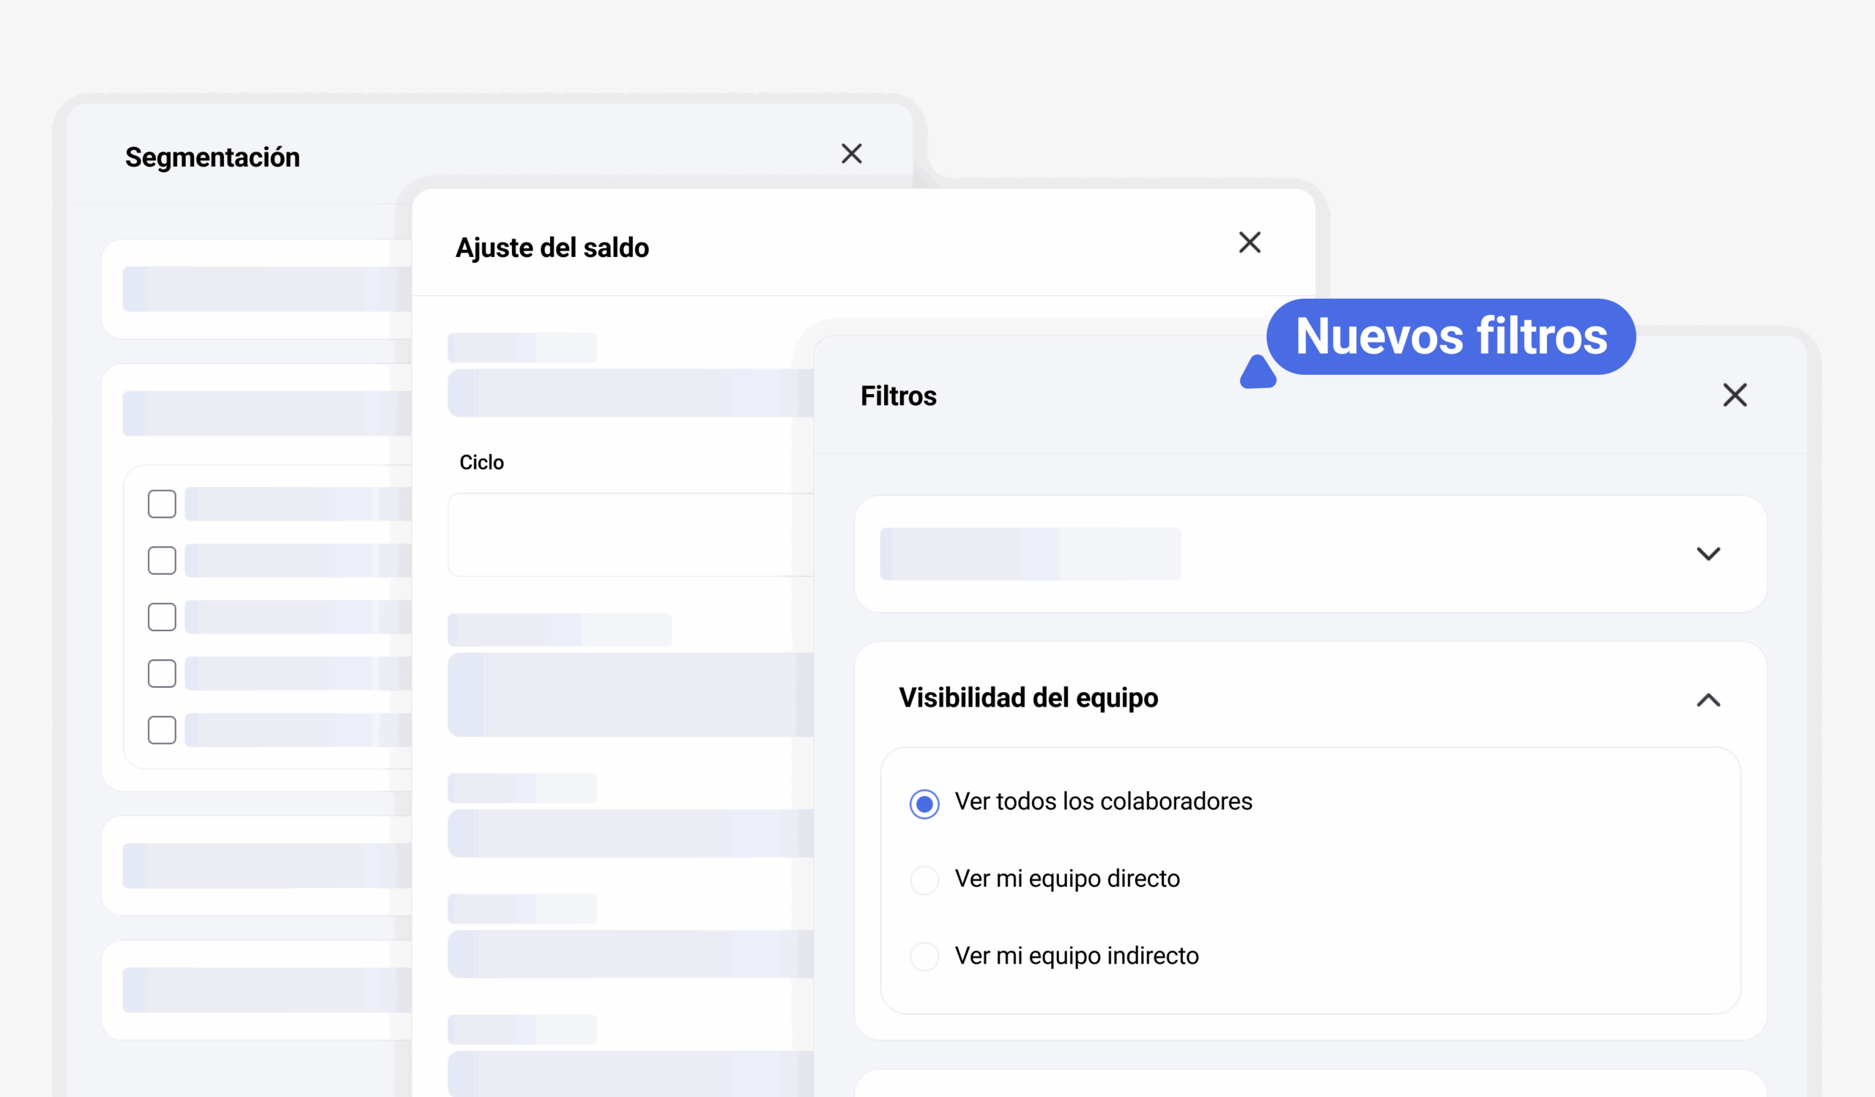Click the Nuevos filtros badge
Image resolution: width=1875 pixels, height=1097 pixels.
[1452, 336]
